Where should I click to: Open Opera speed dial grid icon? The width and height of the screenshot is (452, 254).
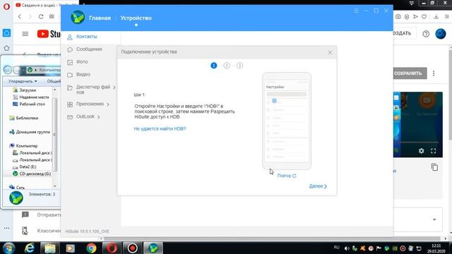click(x=52, y=17)
